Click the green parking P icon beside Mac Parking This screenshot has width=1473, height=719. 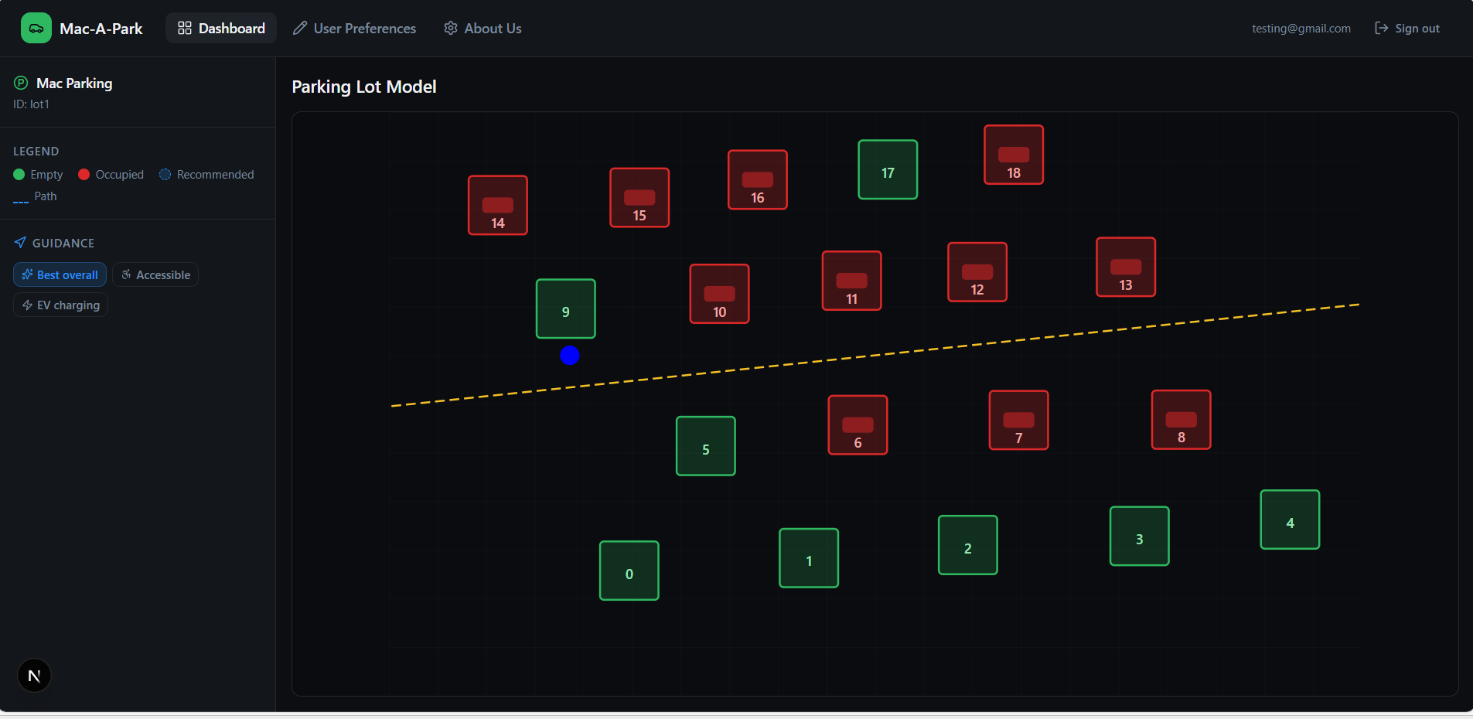[x=21, y=83]
